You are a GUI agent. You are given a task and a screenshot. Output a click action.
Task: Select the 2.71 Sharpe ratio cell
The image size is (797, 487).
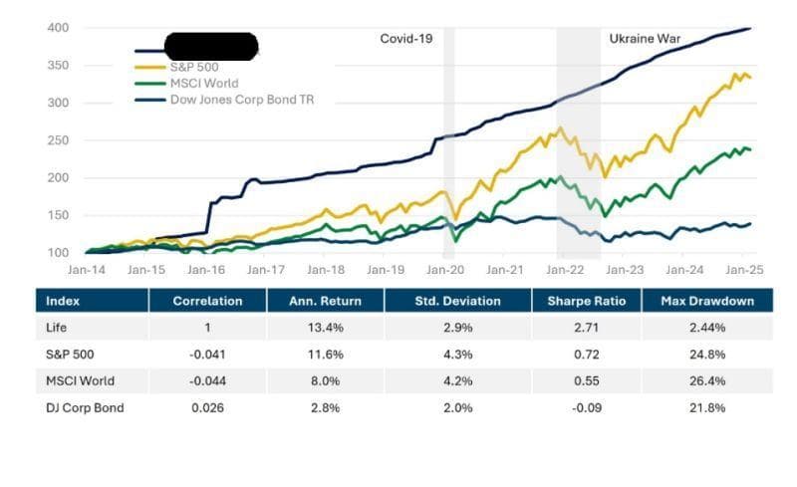click(584, 326)
